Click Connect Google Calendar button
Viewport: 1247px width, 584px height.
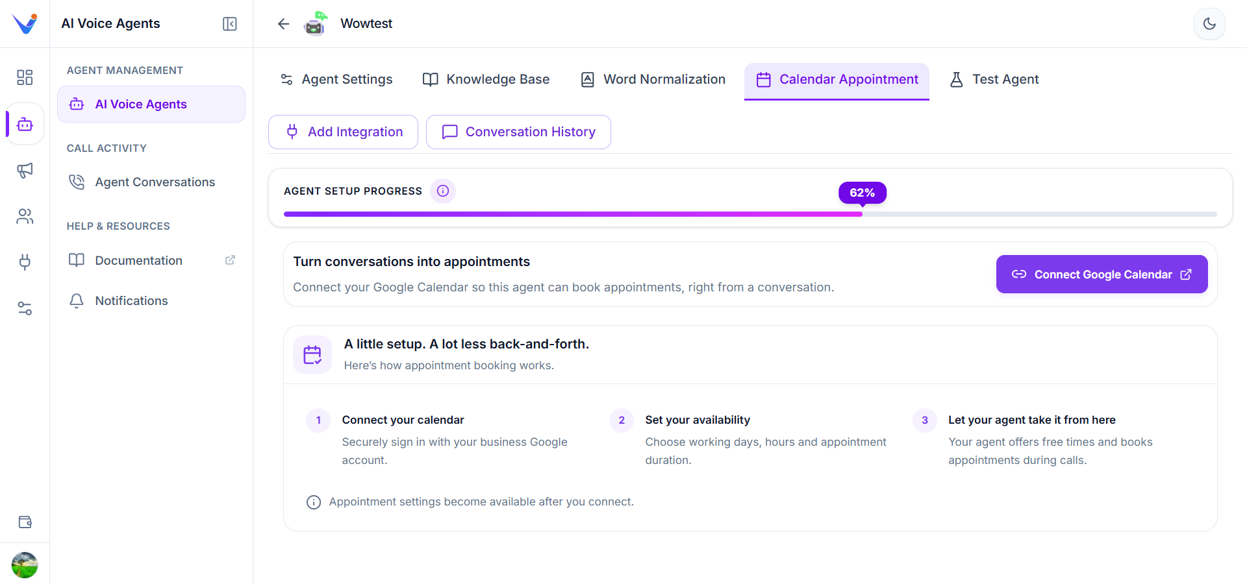1102,274
